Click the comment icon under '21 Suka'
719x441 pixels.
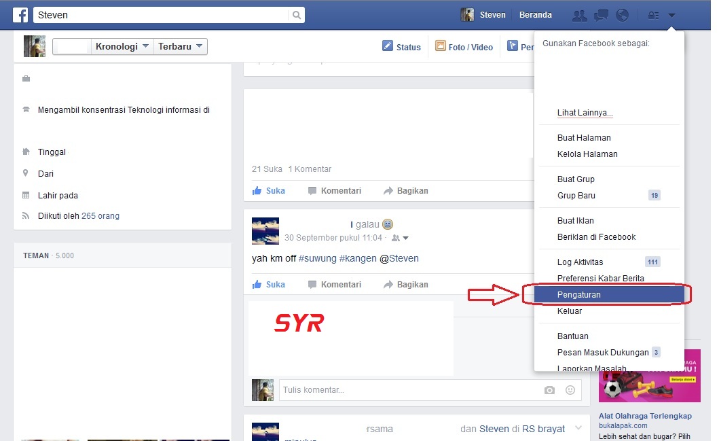point(312,190)
